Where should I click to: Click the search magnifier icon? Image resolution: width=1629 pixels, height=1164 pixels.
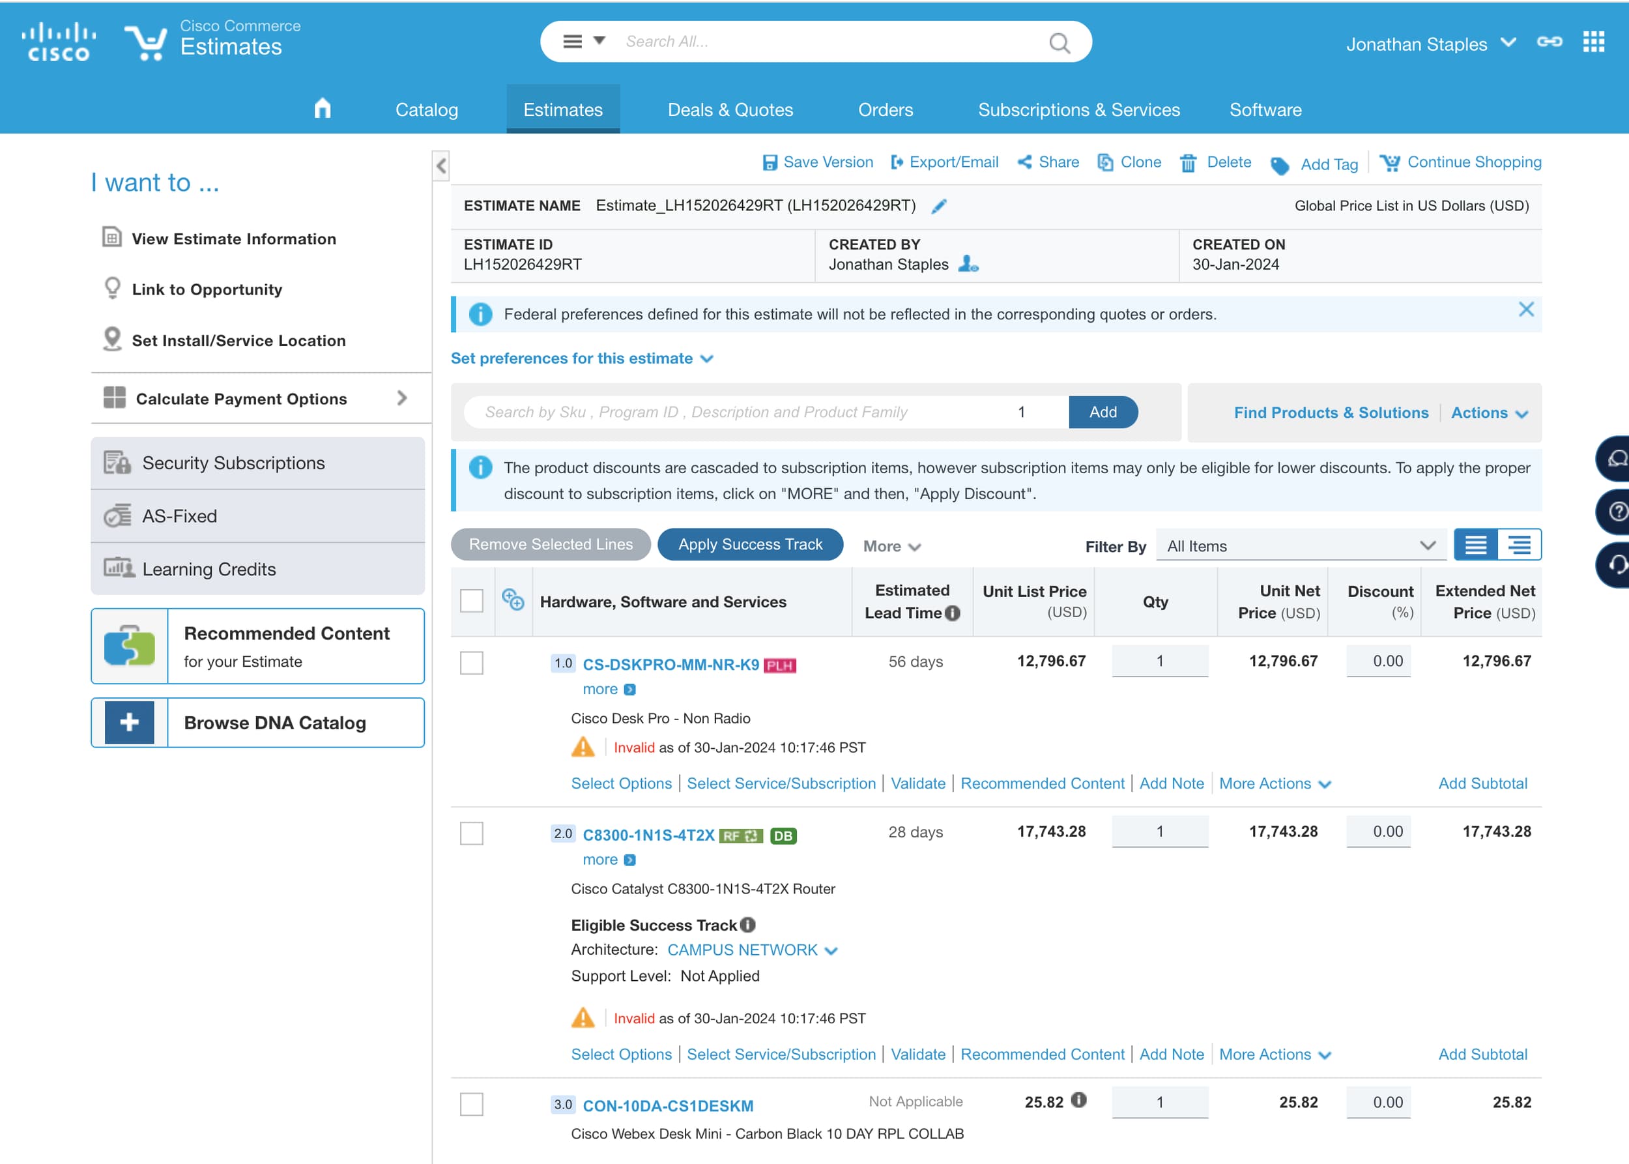pyautogui.click(x=1059, y=42)
